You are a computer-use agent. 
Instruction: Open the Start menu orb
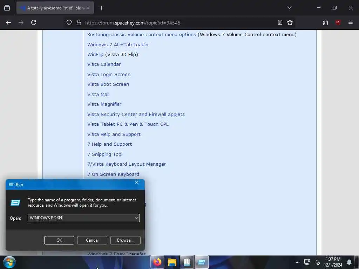pyautogui.click(x=9, y=262)
